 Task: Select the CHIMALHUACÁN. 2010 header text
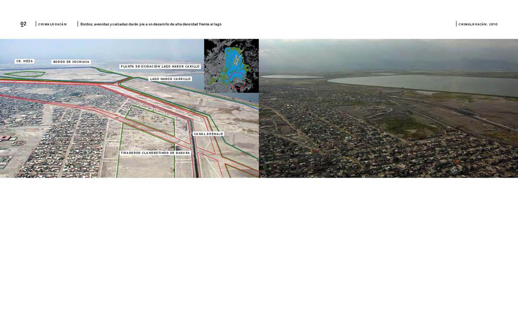(478, 24)
